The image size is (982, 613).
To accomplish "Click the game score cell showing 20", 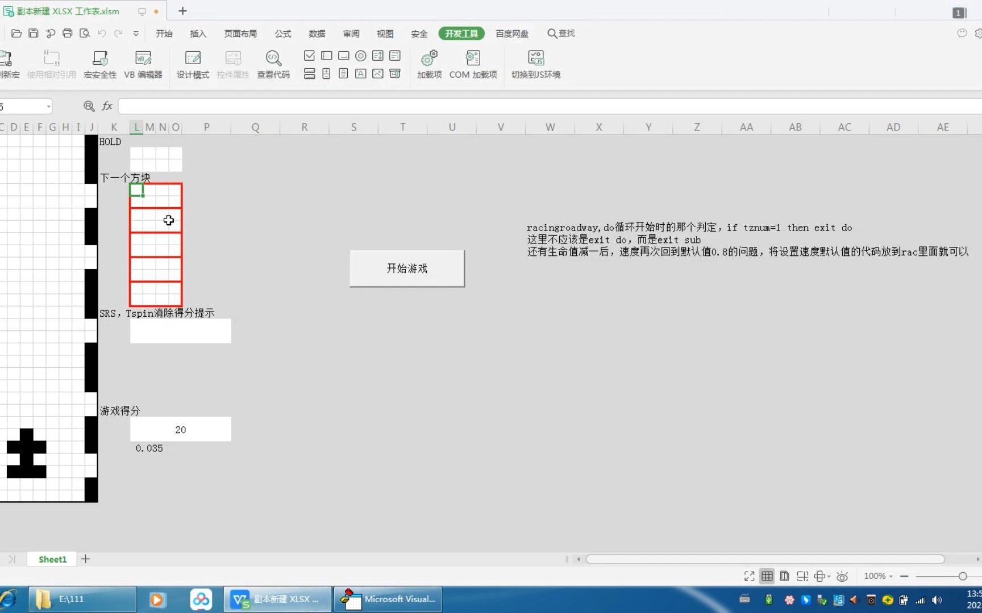I will [x=180, y=430].
